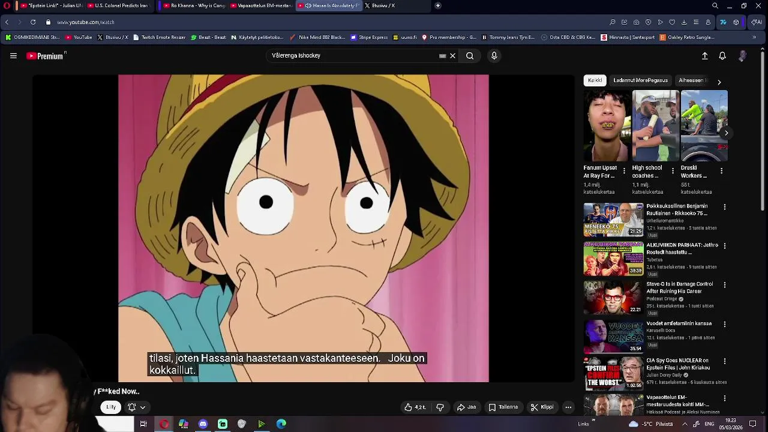Screen dimensions: 768x432
Task: Open more options for CIA Spy video
Action: pyautogui.click(x=725, y=361)
